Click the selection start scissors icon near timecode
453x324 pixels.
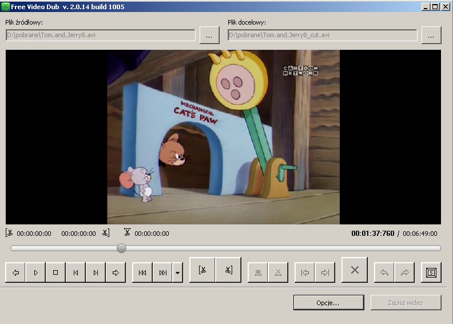[9, 233]
